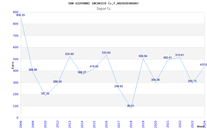Select the Importi subtitle text

(103, 9)
